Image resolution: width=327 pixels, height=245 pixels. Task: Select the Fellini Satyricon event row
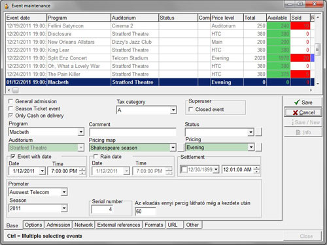coord(160,25)
